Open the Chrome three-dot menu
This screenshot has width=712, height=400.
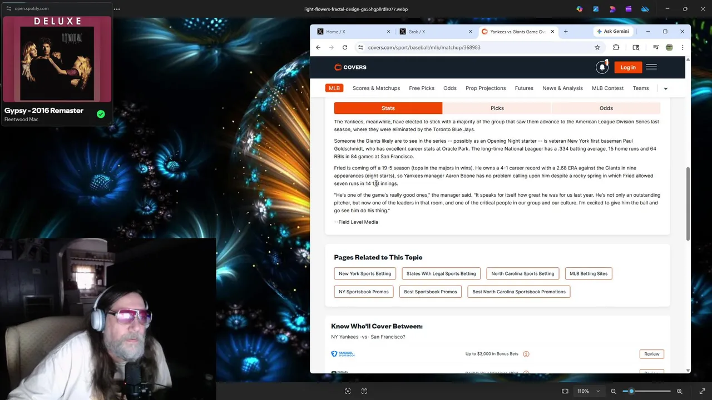point(683,47)
